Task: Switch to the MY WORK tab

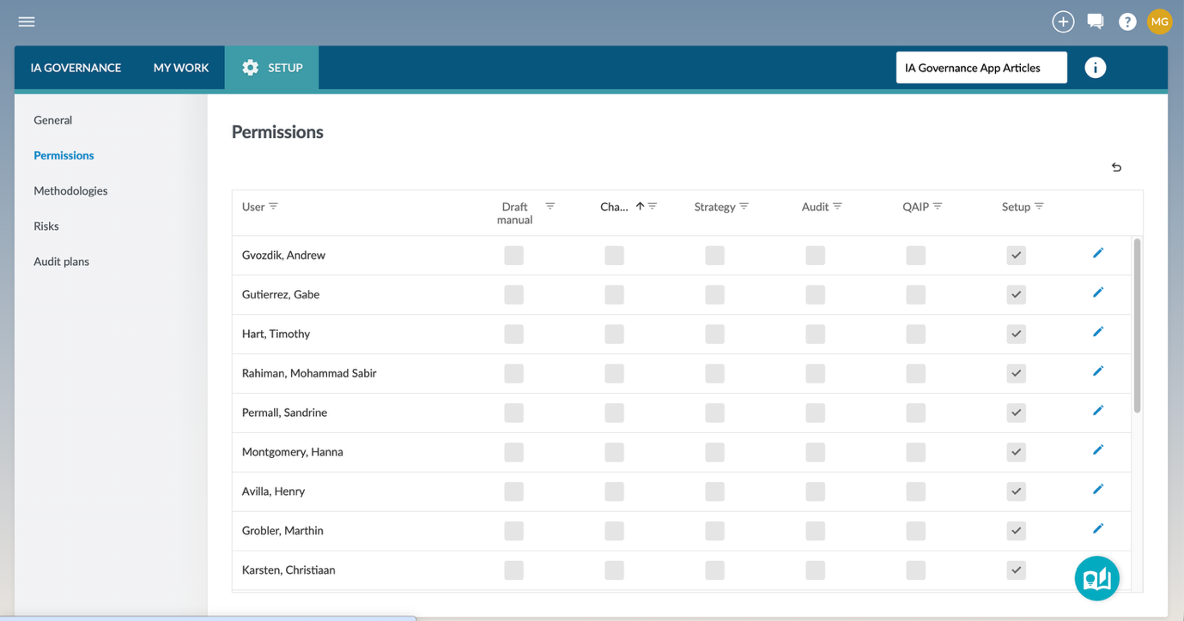Action: (x=180, y=68)
